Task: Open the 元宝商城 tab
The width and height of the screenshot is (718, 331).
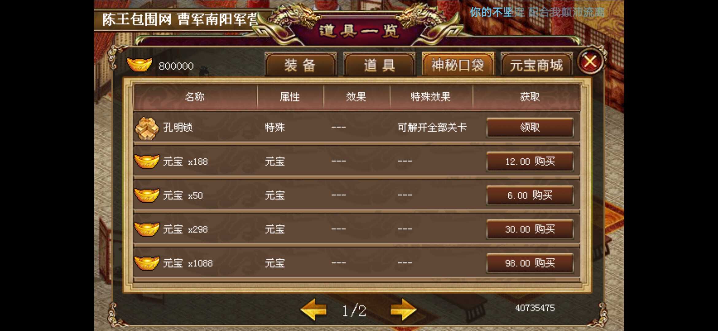Action: click(x=536, y=65)
